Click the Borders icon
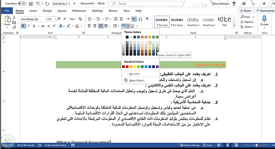Screen dimensions: 275x149 click(x=133, y=26)
